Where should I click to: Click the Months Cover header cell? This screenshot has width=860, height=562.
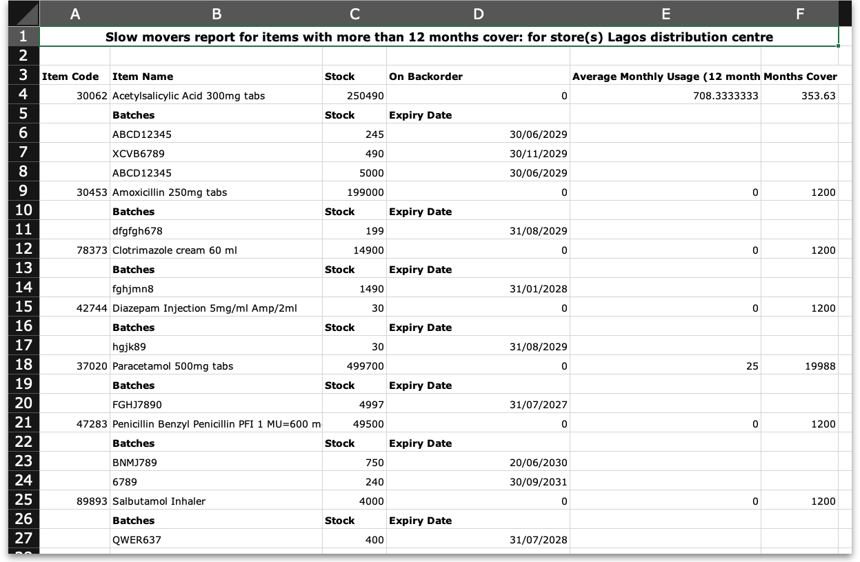pyautogui.click(x=799, y=77)
